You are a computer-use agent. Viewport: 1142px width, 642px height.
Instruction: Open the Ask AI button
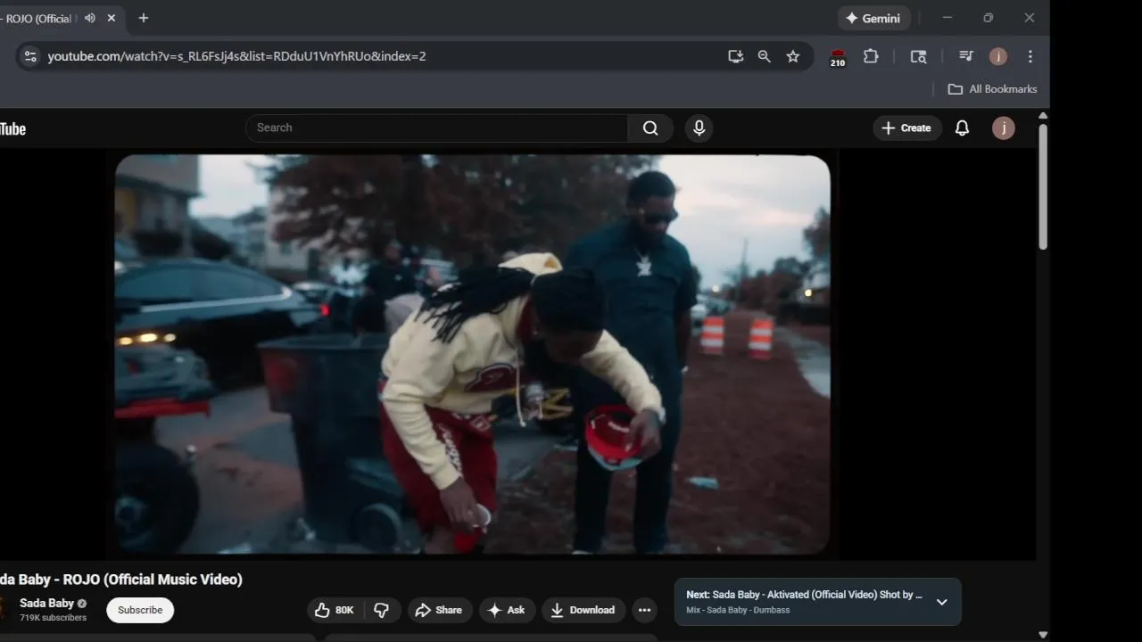click(507, 610)
